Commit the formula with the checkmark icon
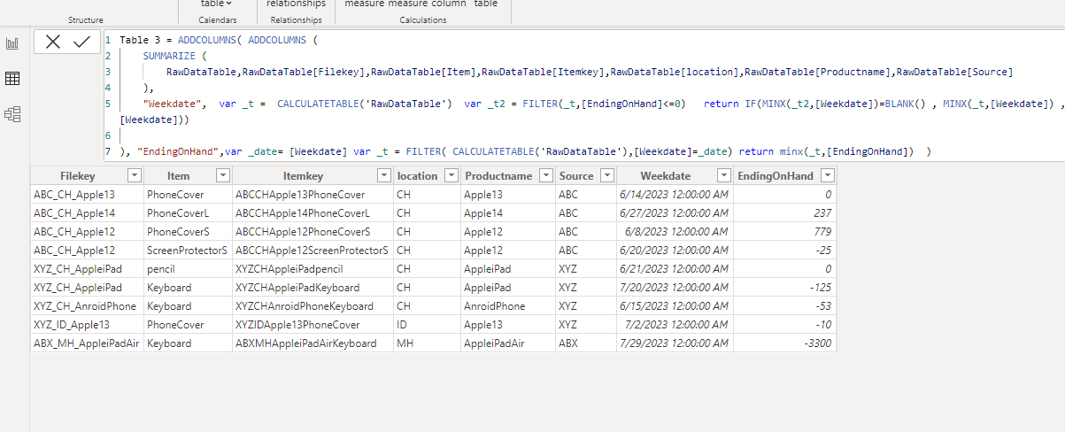 82,42
